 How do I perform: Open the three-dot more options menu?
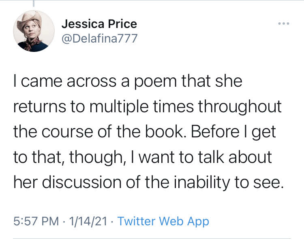(x=283, y=24)
